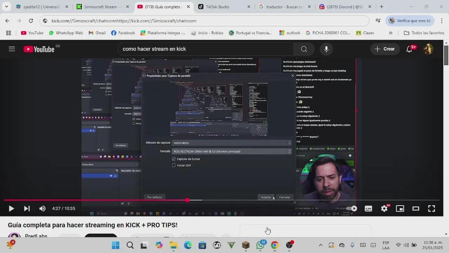Open the Clases bookmarks folder
Viewport: 449px width, 253px height.
[x=365, y=33]
